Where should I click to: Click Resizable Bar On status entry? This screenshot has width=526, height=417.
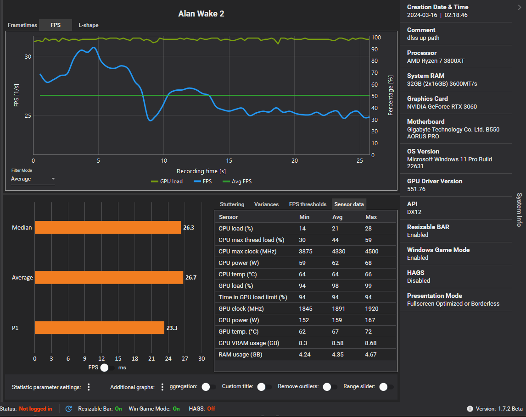[100, 409]
